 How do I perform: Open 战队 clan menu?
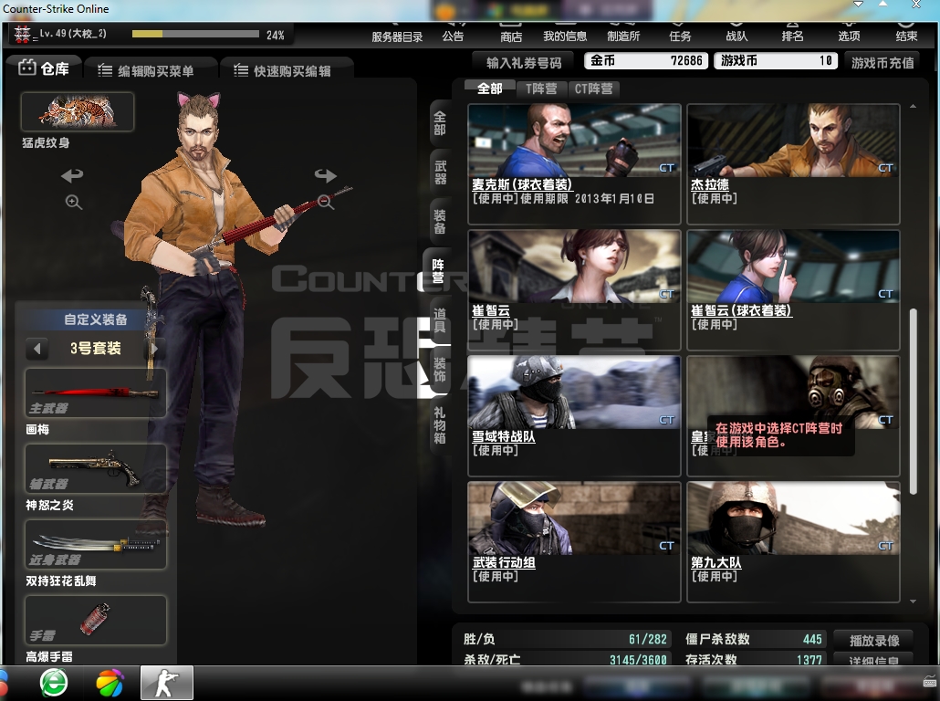[x=736, y=37]
